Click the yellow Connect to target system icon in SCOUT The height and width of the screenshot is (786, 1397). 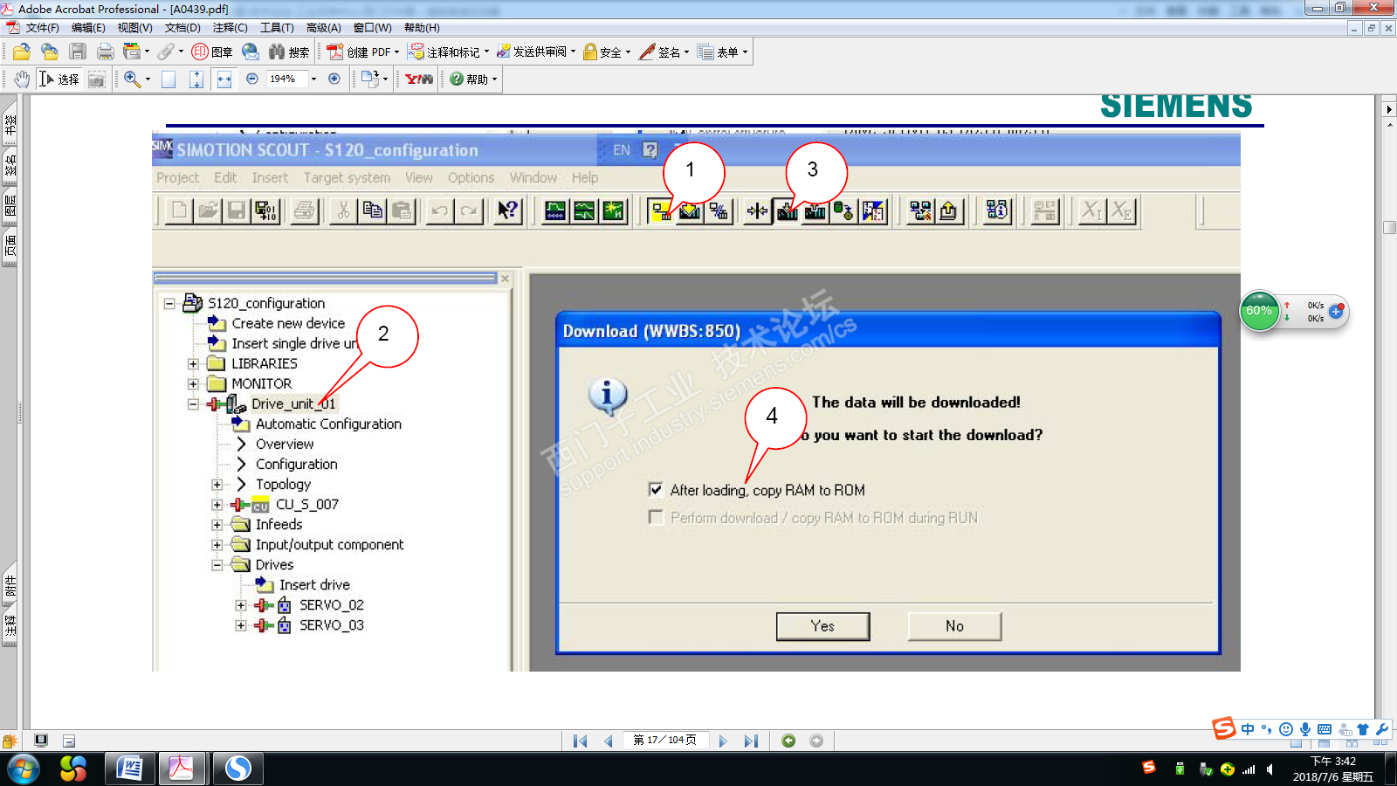click(x=661, y=210)
